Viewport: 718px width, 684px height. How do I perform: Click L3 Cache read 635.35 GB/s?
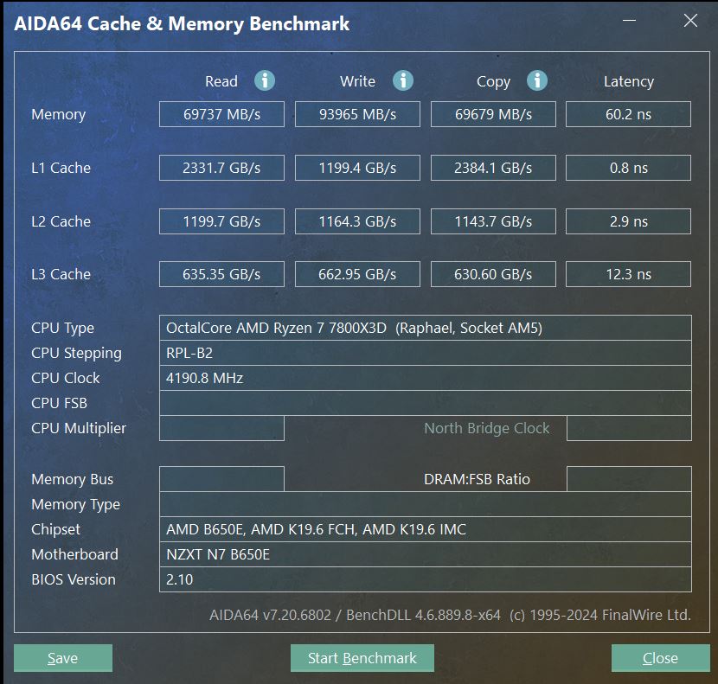(x=221, y=274)
